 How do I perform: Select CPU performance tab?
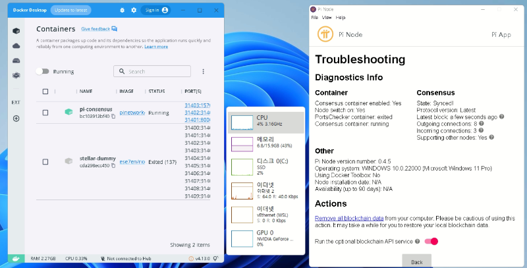tap(266, 122)
